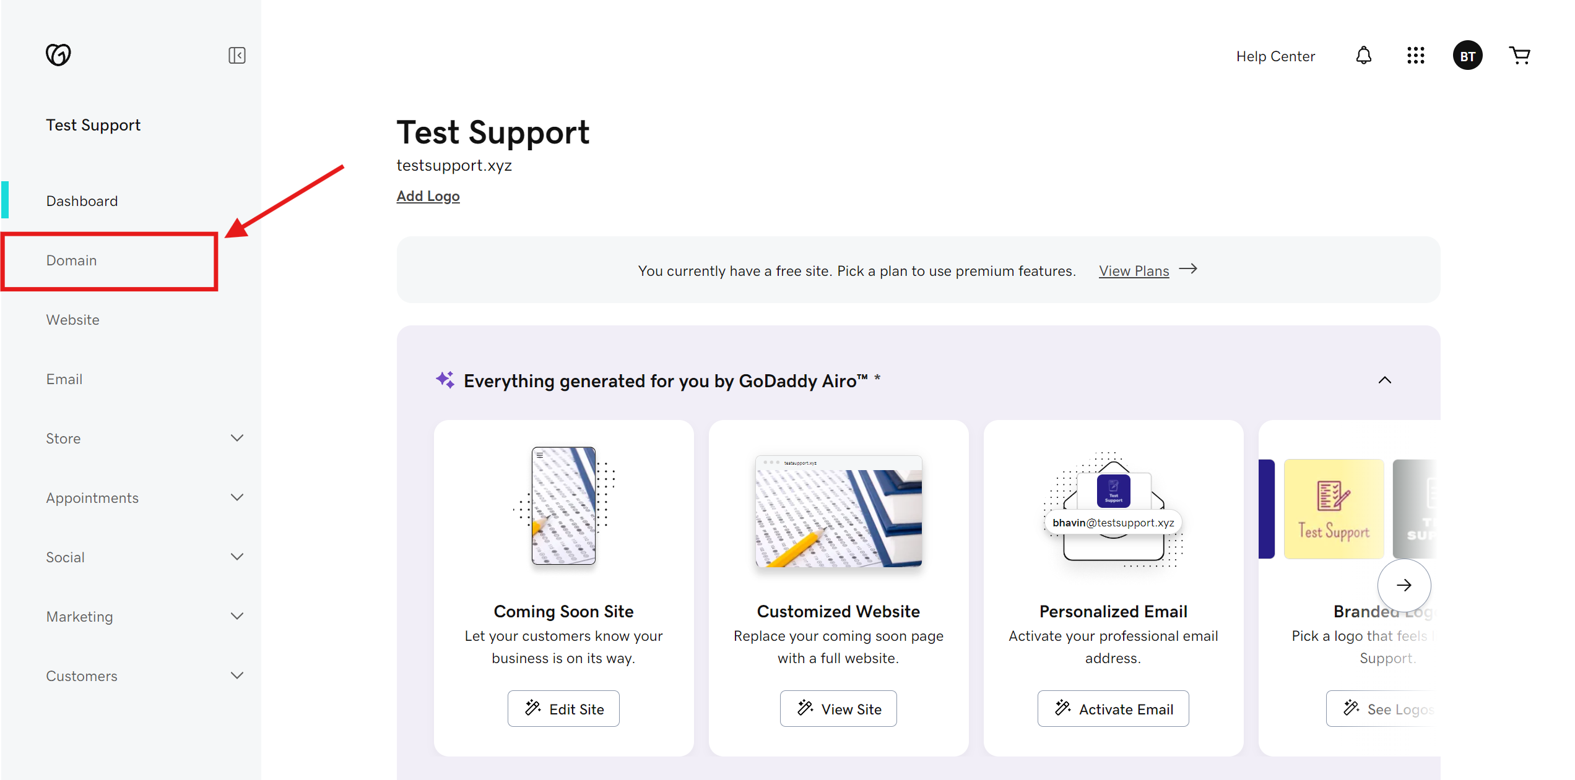Open the apps grid menu

(x=1415, y=56)
